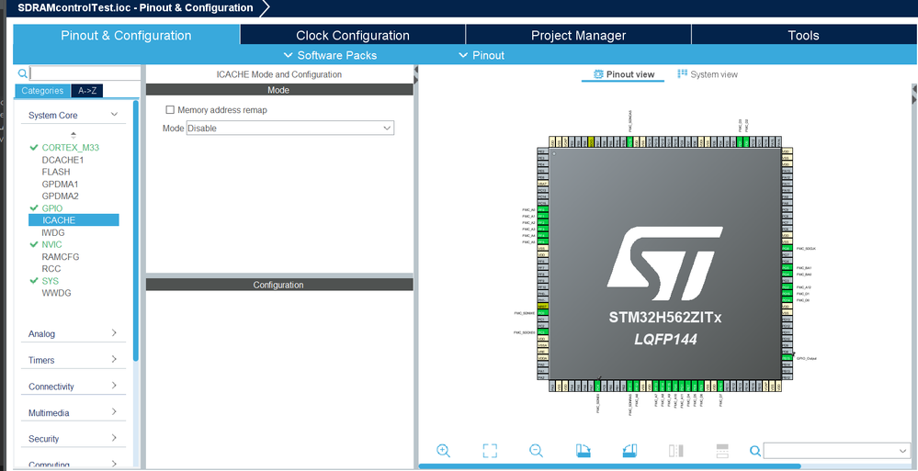
Task: Open NVIC configuration
Action: click(x=51, y=244)
